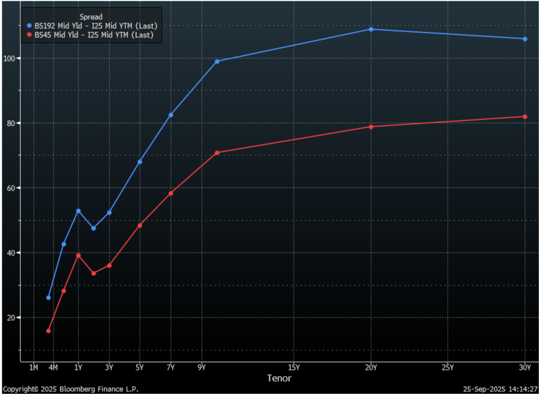Click the blue data point at 30Y
This screenshot has width=539, height=394.
[x=525, y=39]
